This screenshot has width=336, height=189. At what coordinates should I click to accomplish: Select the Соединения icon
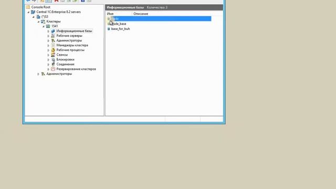[53, 64]
